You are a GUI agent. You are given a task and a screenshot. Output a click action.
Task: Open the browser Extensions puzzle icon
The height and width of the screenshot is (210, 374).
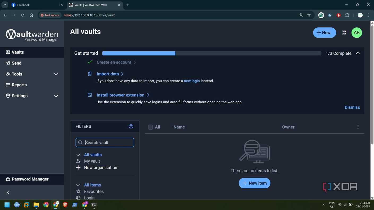click(x=347, y=15)
